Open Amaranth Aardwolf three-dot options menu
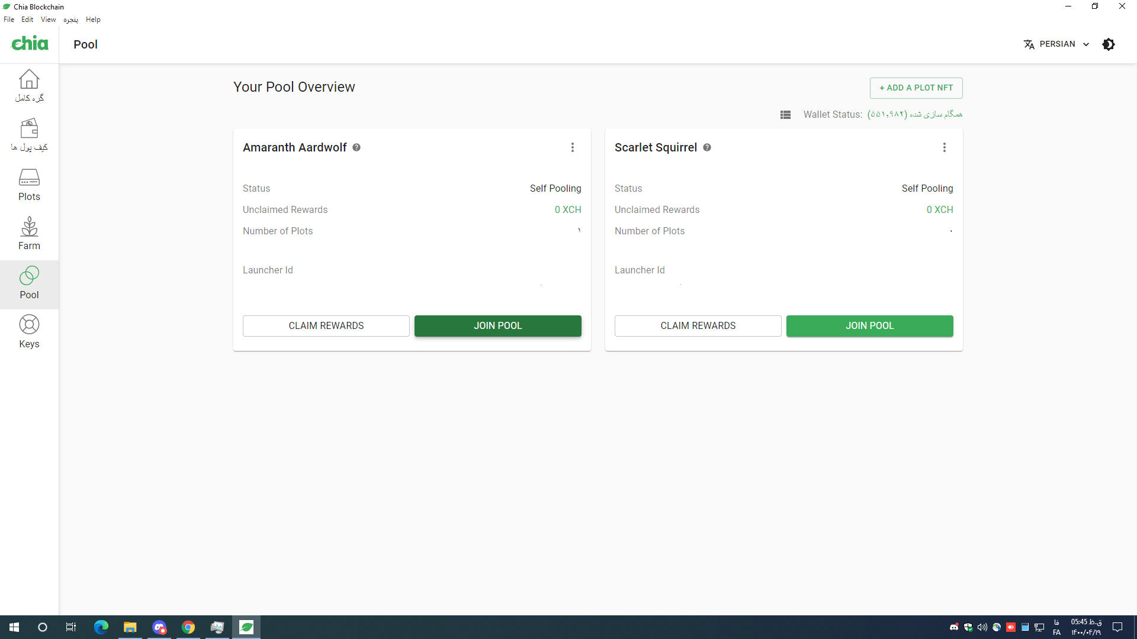The height and width of the screenshot is (639, 1137). click(x=573, y=147)
